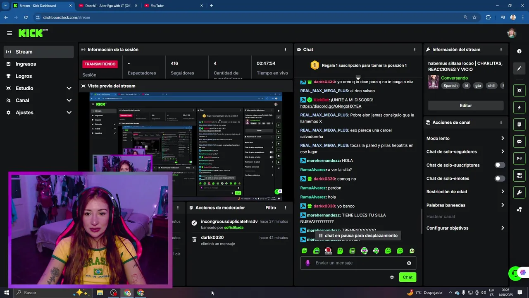Open the profile avatar menu
The image size is (529, 298).
pos(512,33)
